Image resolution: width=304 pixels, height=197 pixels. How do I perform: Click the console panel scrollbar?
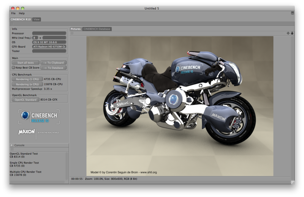(x=67, y=167)
